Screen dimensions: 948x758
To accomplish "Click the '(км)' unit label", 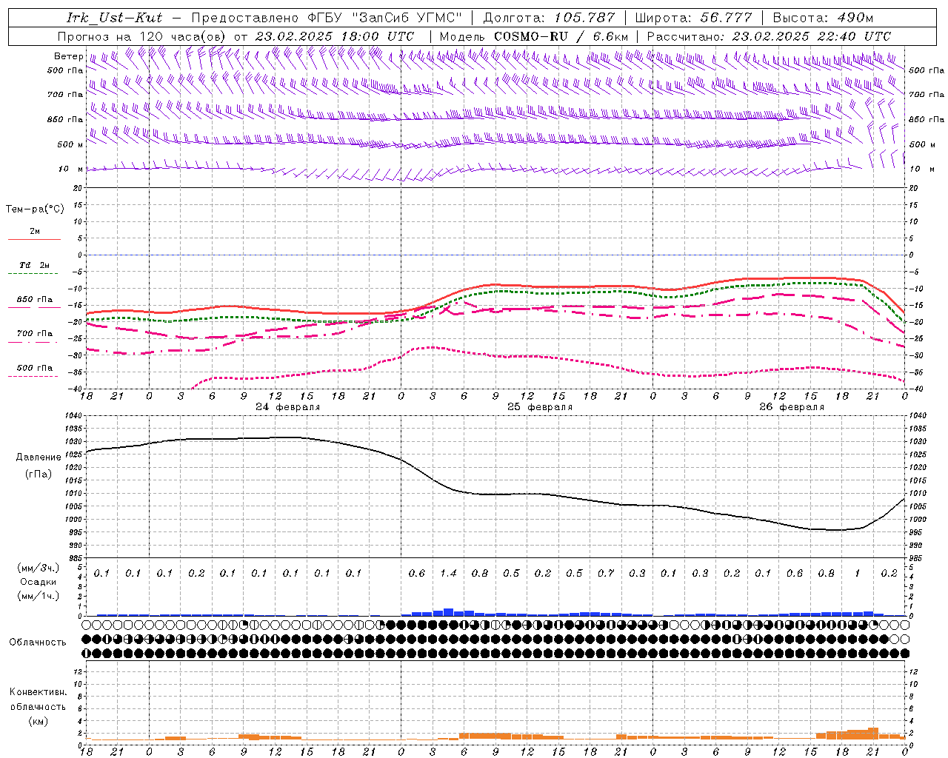I will [x=38, y=721].
